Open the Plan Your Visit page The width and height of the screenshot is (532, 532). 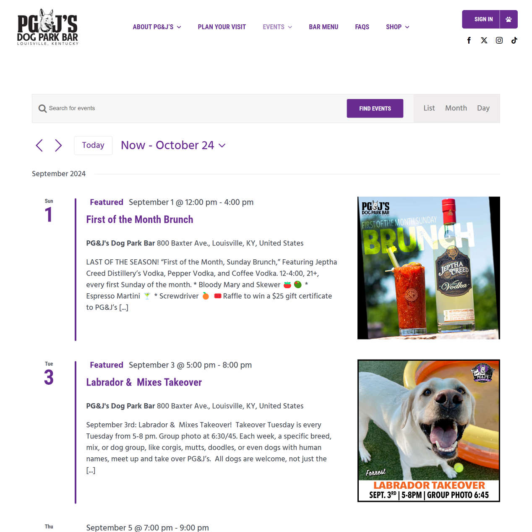[x=222, y=27]
